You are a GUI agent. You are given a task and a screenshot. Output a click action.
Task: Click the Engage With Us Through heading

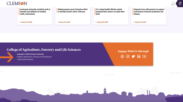tap(133, 51)
